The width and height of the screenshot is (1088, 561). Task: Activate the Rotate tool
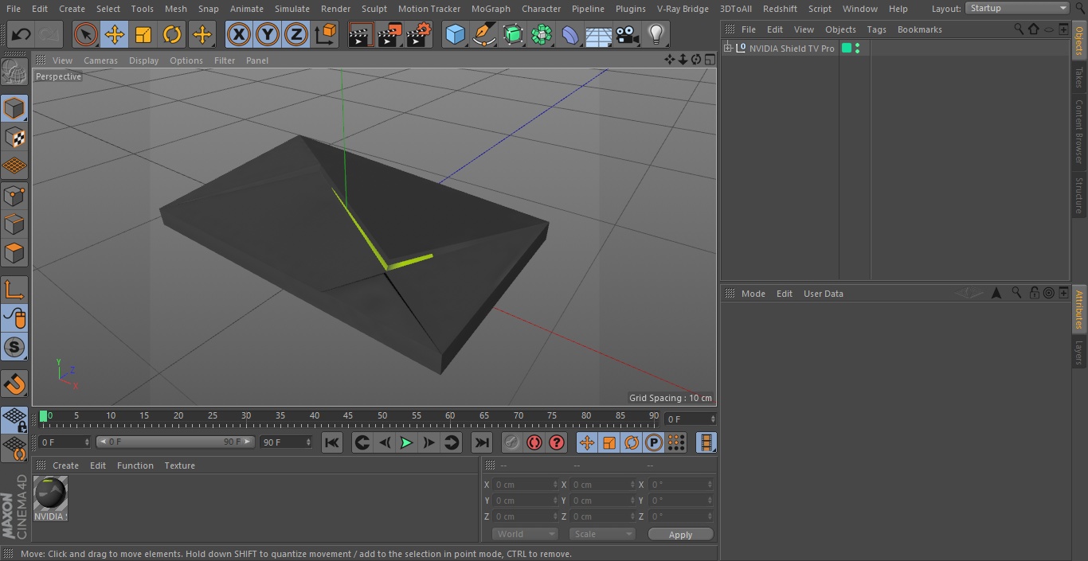pos(172,35)
